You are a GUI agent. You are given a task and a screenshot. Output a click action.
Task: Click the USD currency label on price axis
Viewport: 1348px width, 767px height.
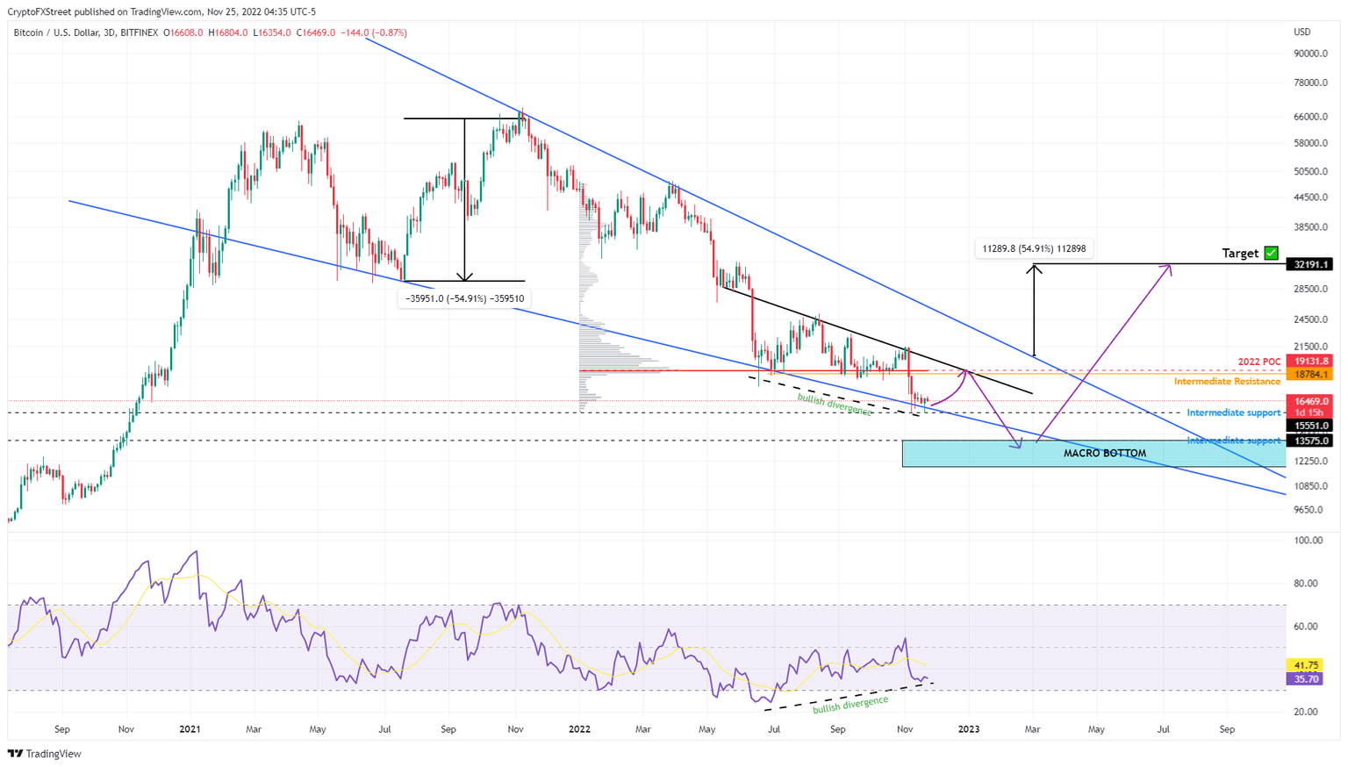(1302, 32)
